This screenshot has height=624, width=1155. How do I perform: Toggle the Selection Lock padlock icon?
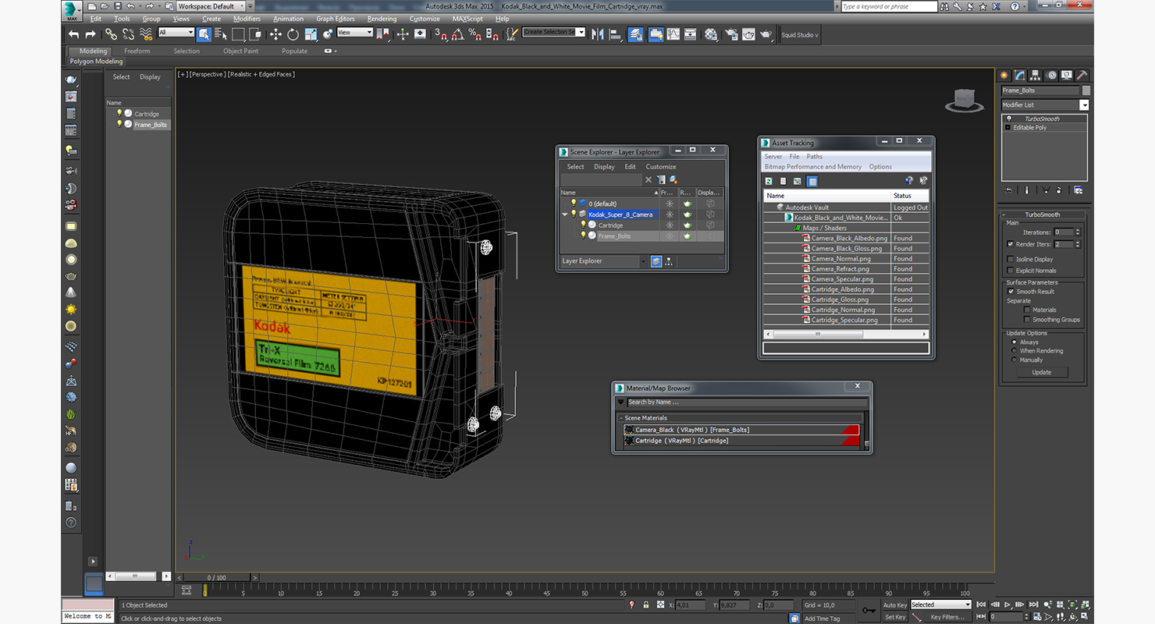[646, 604]
